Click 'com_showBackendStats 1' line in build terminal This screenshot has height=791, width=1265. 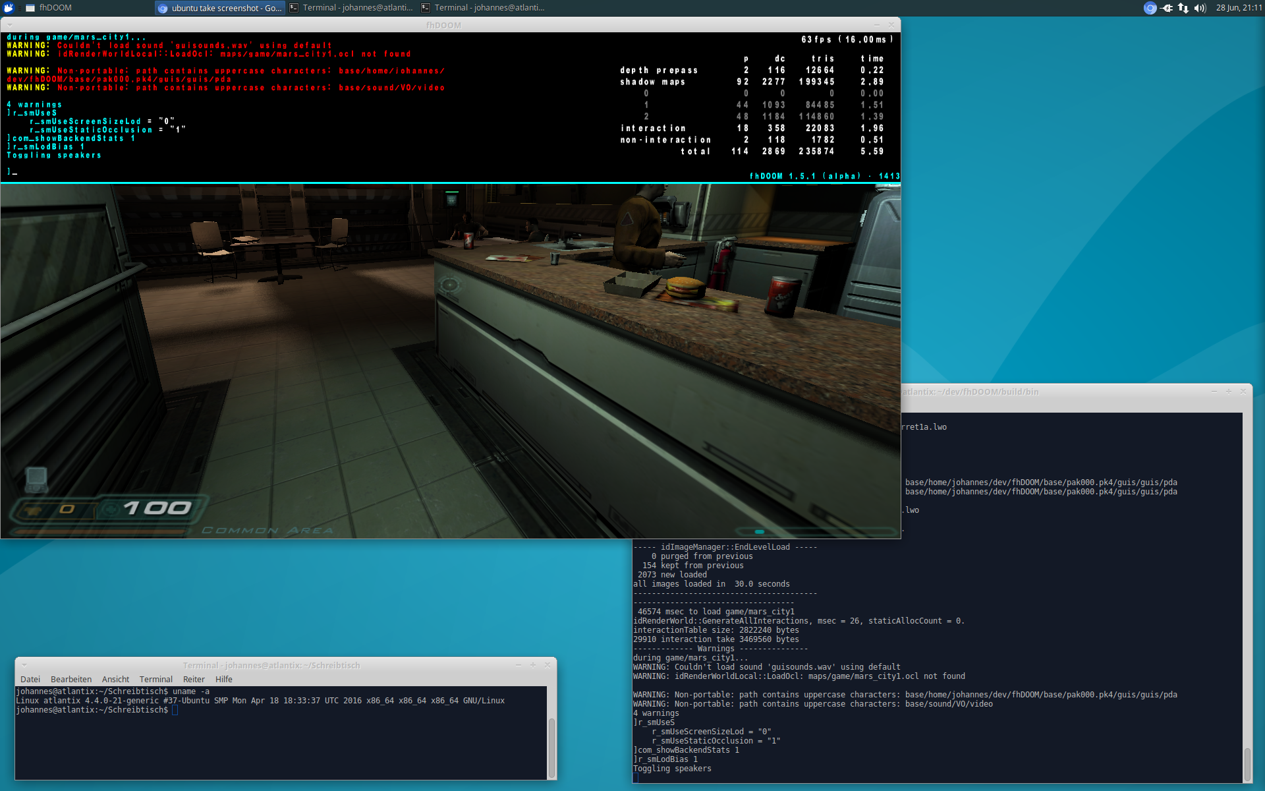(x=686, y=750)
